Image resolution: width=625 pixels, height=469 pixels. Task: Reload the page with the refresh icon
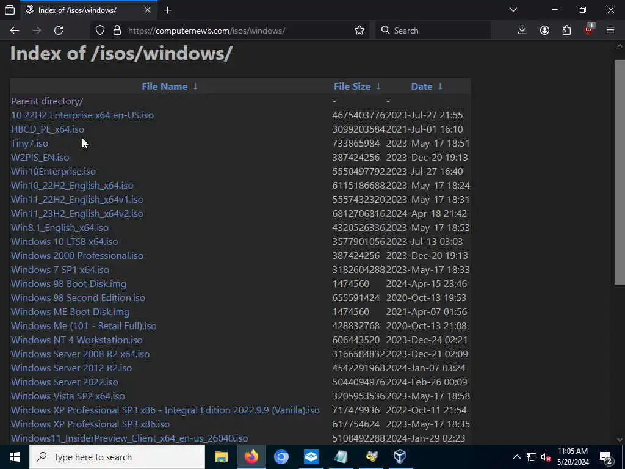(x=59, y=31)
